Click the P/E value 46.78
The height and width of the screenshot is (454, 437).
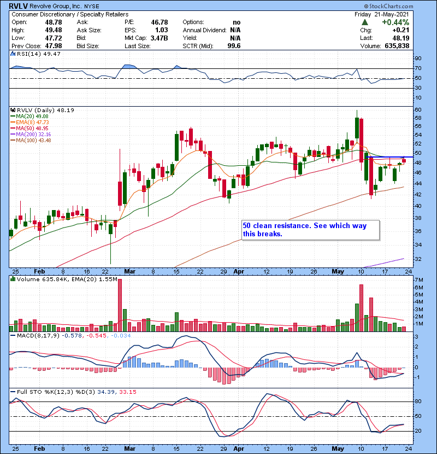[x=160, y=22]
